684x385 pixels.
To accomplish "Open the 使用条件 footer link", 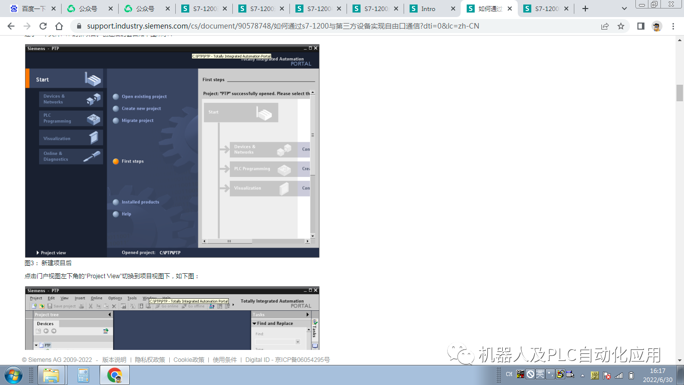I will coord(225,360).
